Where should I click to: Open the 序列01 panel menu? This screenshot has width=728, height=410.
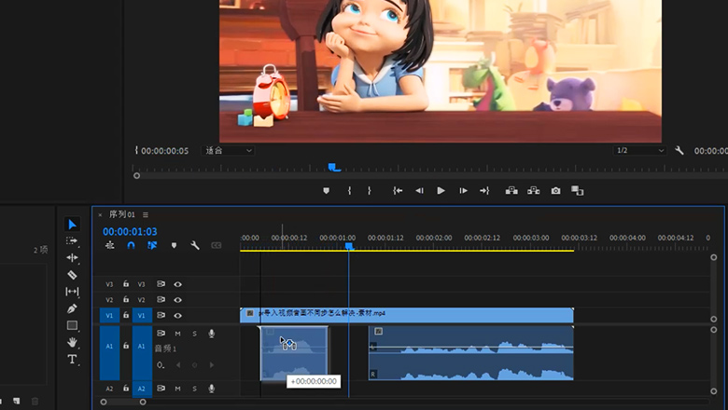pos(146,214)
